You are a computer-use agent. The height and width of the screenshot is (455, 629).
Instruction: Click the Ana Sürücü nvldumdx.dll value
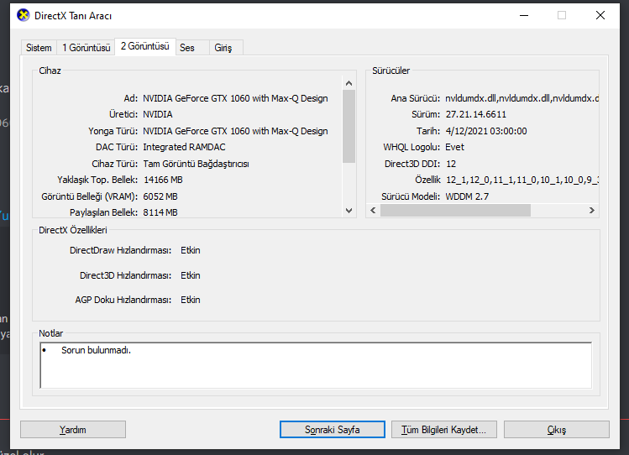click(522, 98)
